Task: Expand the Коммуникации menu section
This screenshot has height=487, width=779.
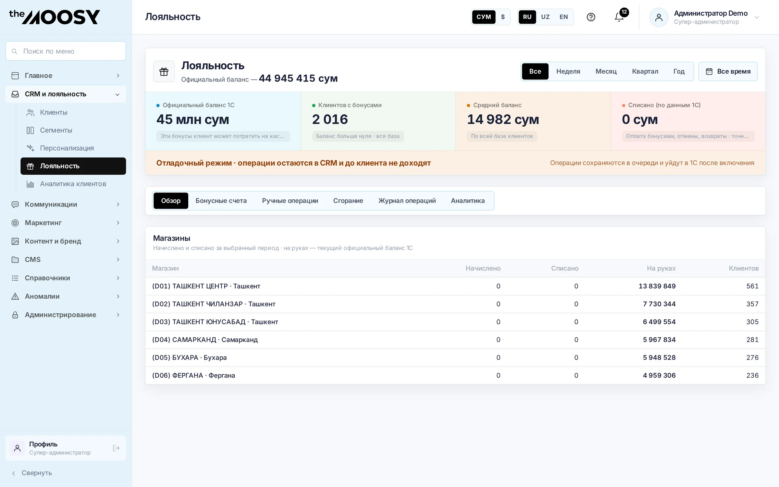Action: pyautogui.click(x=66, y=204)
